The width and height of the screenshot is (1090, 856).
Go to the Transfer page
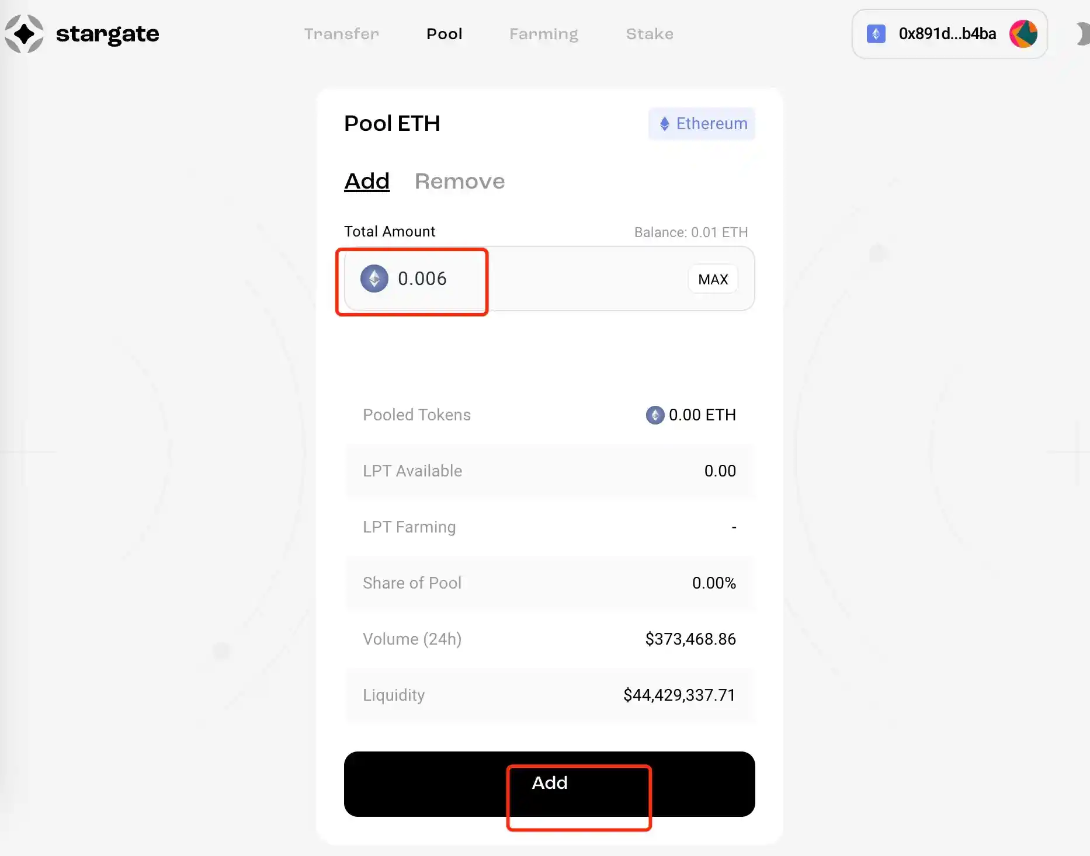pyautogui.click(x=342, y=34)
